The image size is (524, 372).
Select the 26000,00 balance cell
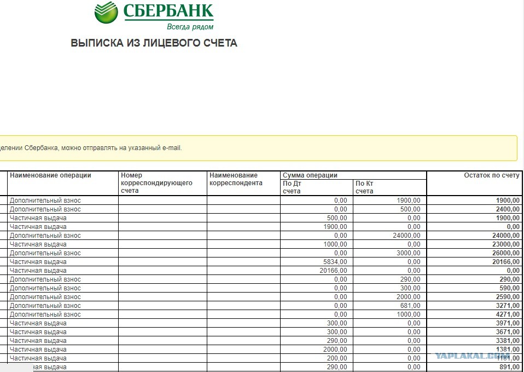coord(504,253)
